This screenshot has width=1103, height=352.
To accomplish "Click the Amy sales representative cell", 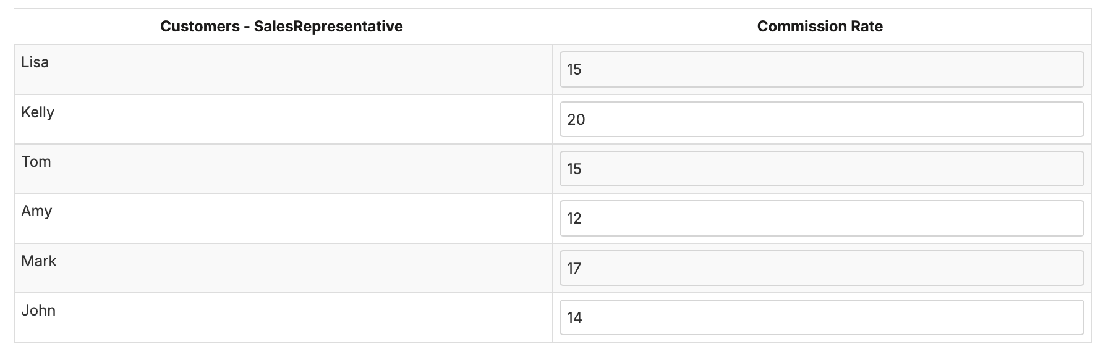I will coord(36,211).
